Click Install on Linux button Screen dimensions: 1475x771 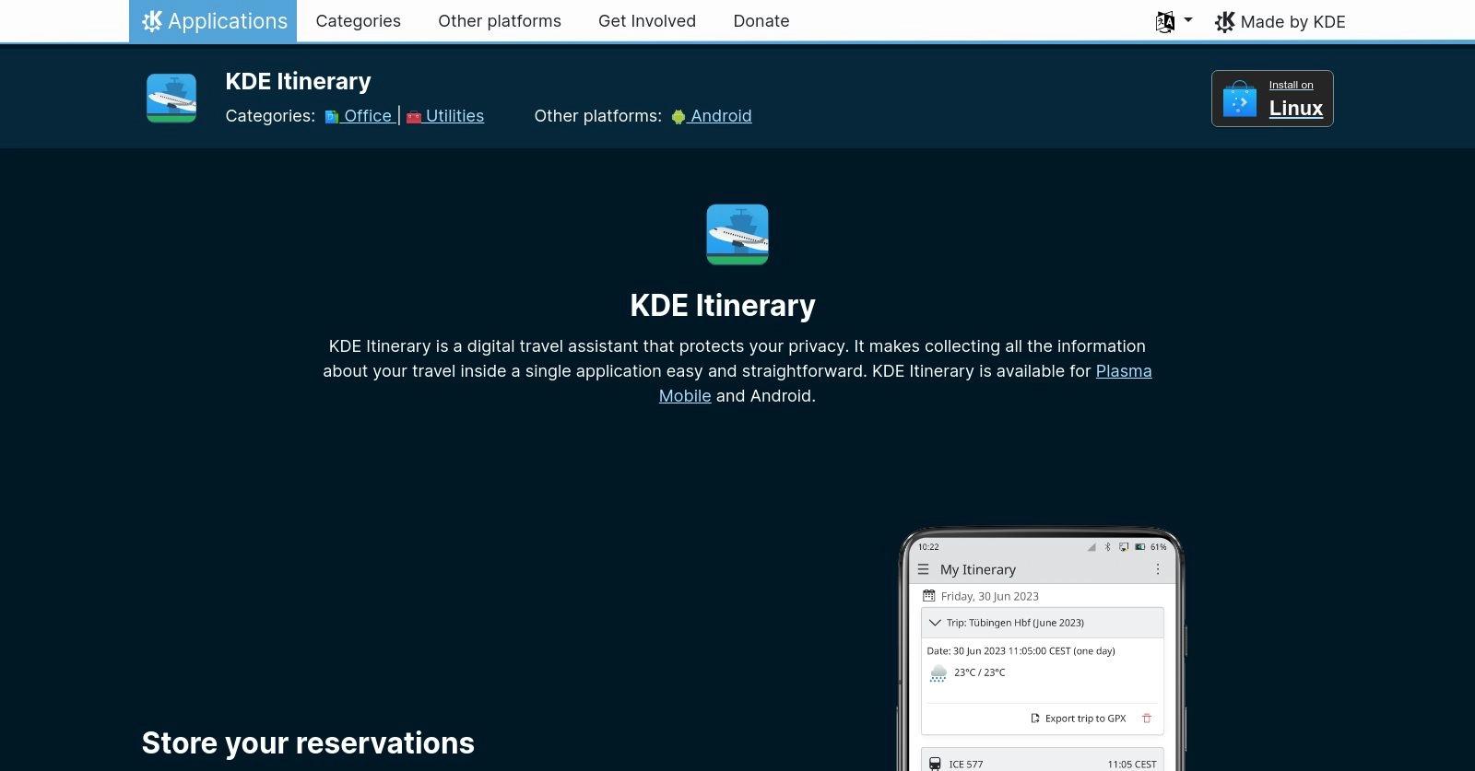[1272, 99]
